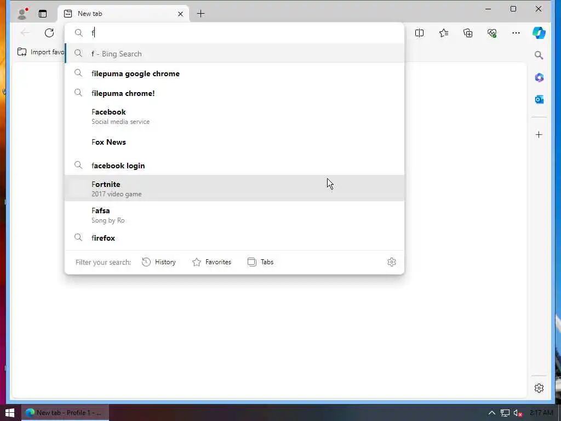The width and height of the screenshot is (561, 421).
Task: Close the New tab tab
Action: tap(180, 14)
